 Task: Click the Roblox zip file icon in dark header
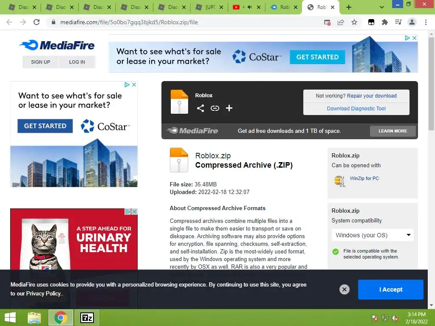tap(179, 102)
